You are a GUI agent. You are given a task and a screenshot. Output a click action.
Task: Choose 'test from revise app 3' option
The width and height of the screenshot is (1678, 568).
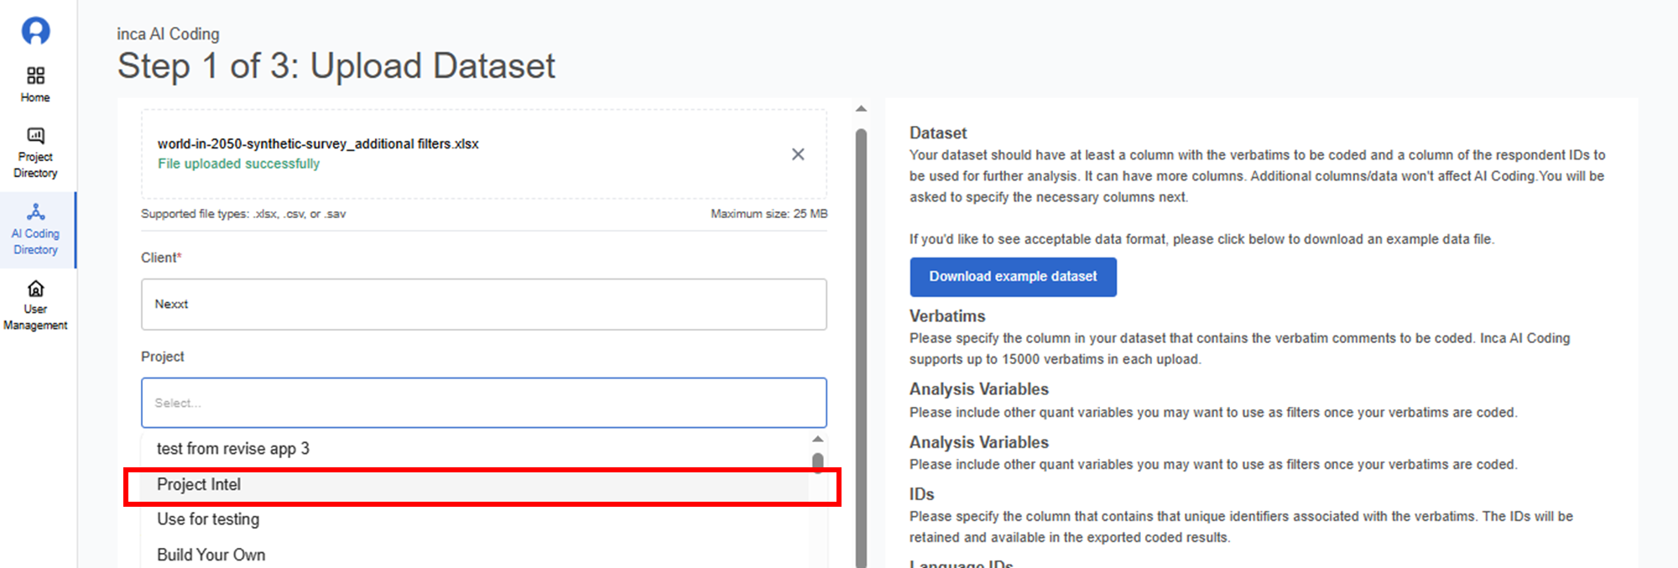pyautogui.click(x=232, y=449)
